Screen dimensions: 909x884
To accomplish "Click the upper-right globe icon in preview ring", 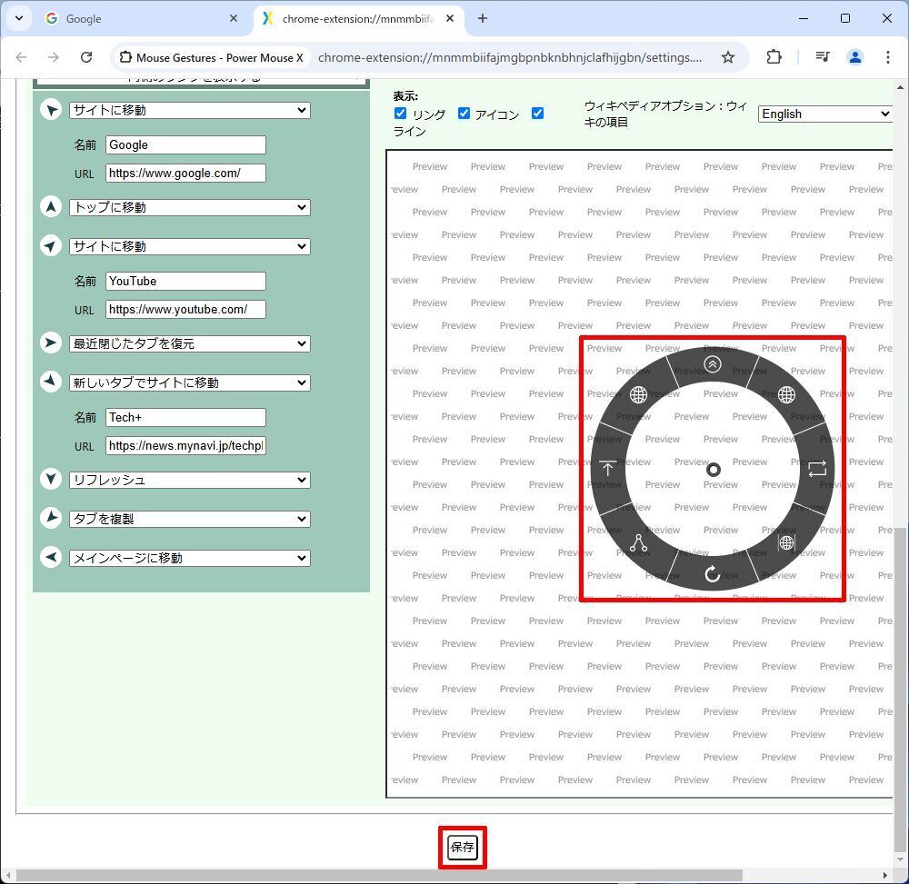I will point(786,394).
